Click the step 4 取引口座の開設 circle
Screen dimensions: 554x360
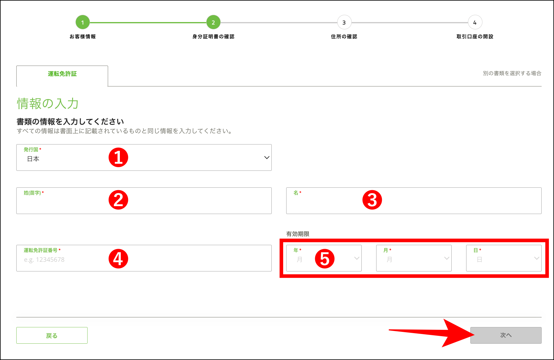475,22
